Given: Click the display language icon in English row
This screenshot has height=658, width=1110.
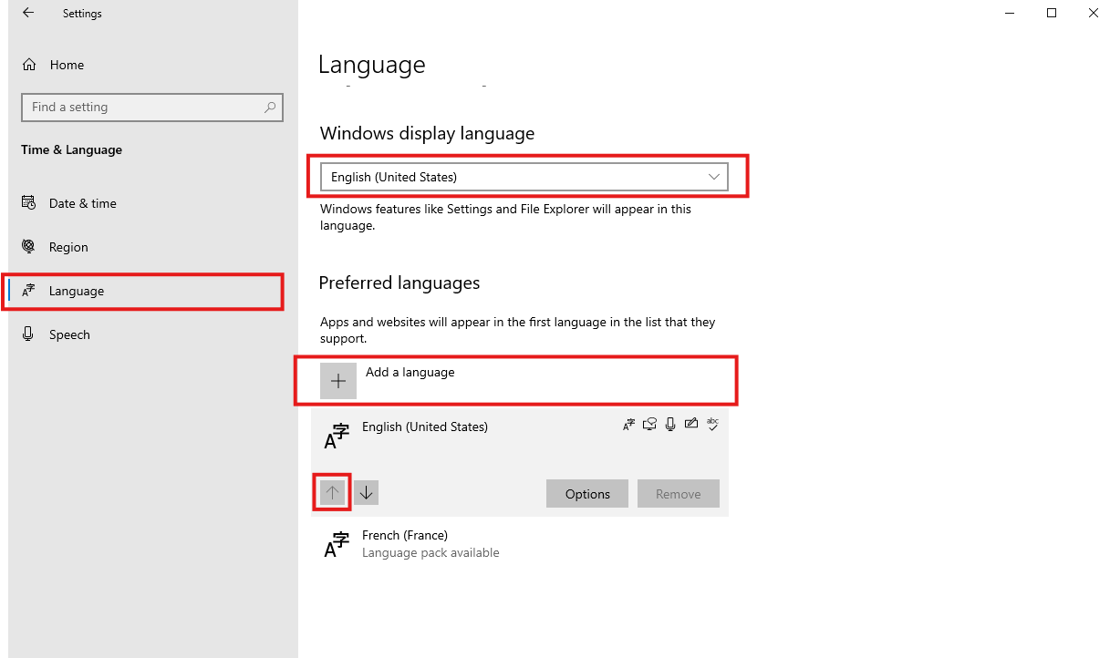Looking at the screenshot, I should (x=628, y=424).
